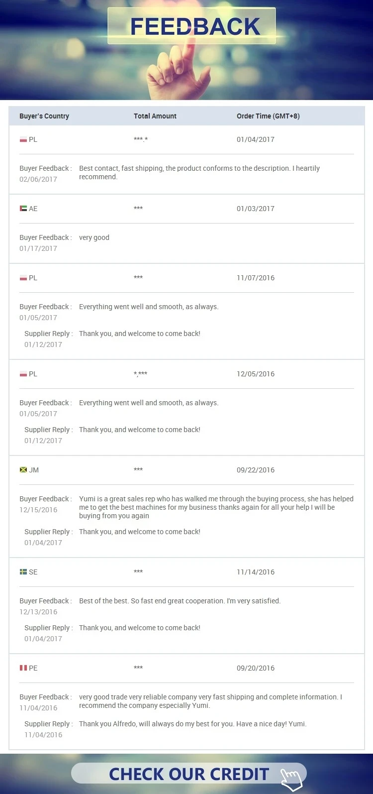Click the Poland flag for 12/05/2016 order

[23, 374]
